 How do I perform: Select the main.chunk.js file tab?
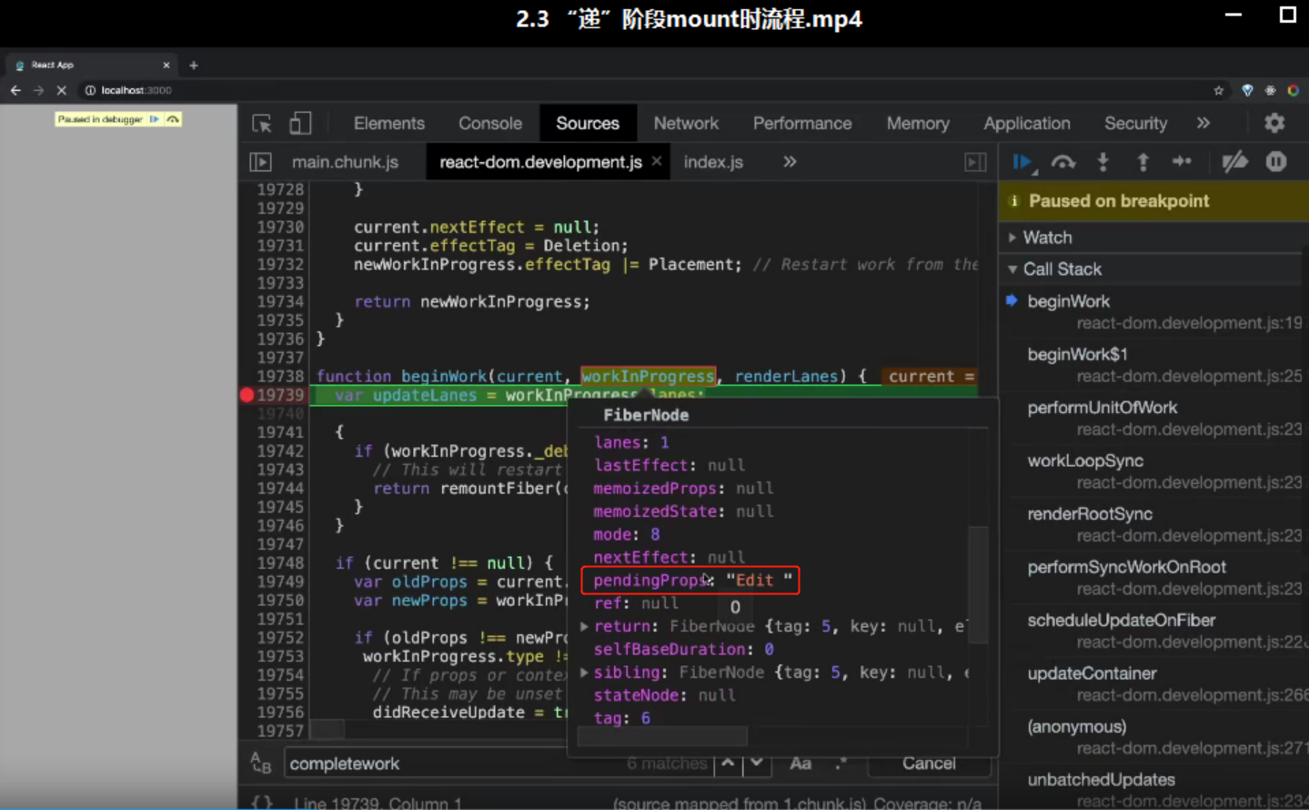point(346,162)
